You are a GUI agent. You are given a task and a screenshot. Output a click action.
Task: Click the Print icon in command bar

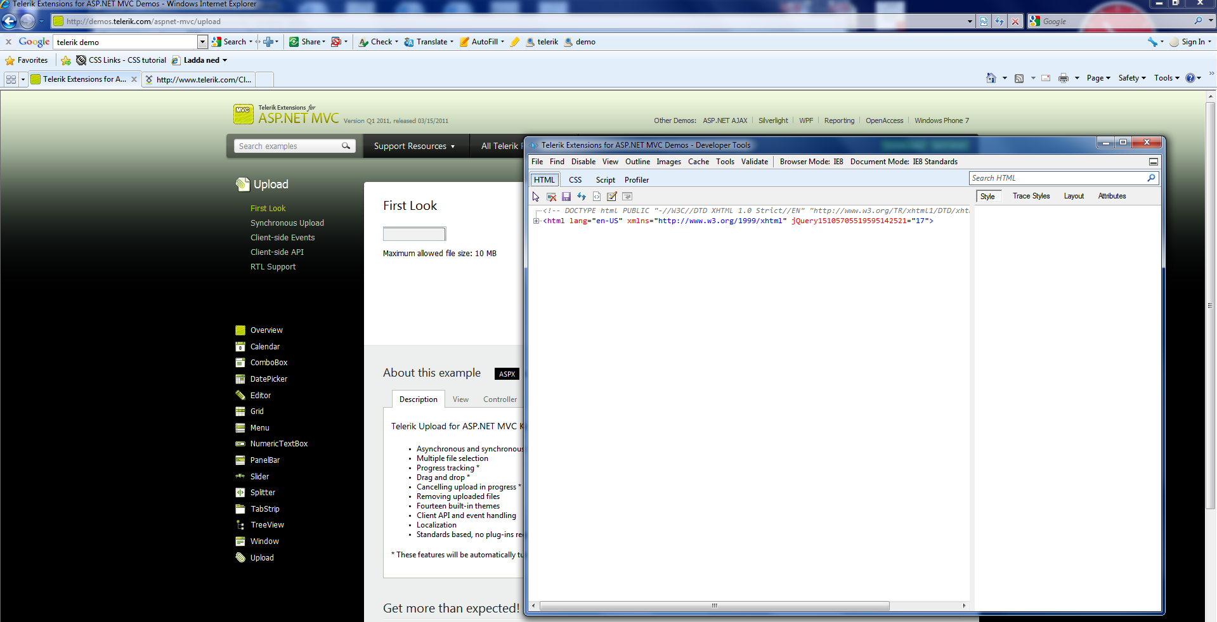[x=1064, y=78]
